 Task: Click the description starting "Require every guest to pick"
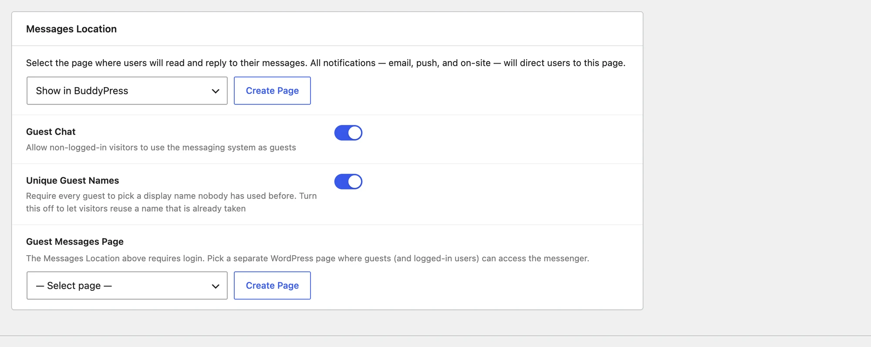(172, 202)
